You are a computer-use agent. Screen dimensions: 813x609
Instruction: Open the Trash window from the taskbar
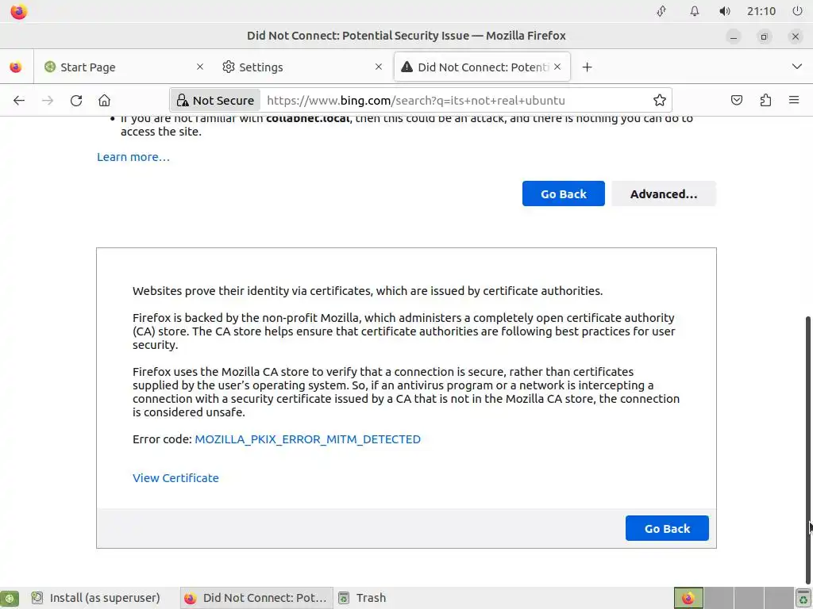pos(362,598)
